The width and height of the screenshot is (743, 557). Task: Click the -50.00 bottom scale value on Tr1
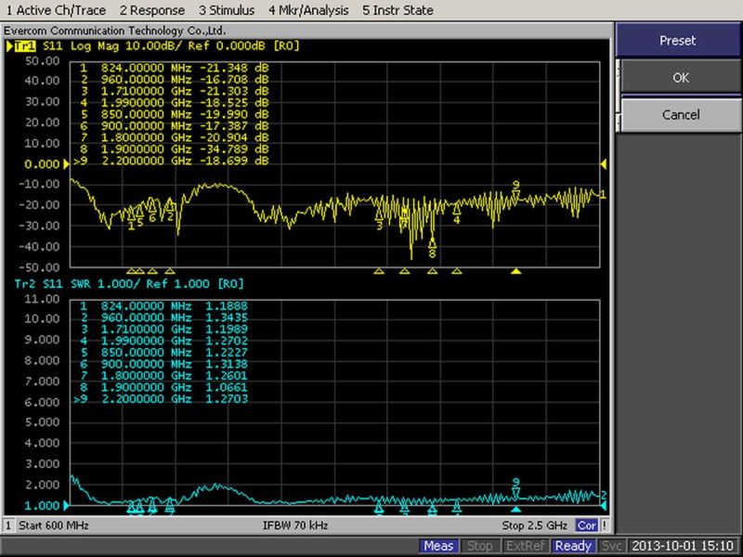pyautogui.click(x=39, y=267)
